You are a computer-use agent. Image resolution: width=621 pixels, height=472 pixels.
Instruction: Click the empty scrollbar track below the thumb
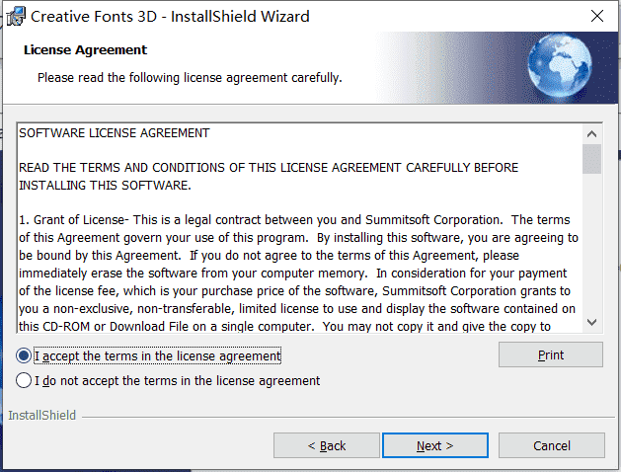(x=591, y=243)
